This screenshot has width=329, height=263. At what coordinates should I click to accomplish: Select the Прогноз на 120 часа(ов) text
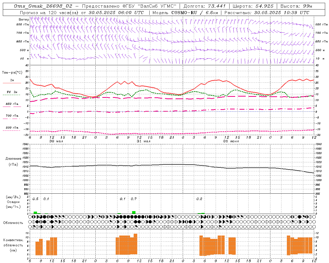pyautogui.click(x=49, y=13)
